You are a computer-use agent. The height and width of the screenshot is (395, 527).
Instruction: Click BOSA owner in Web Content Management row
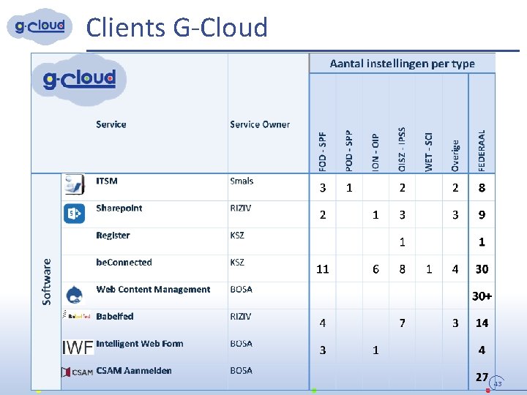pyautogui.click(x=242, y=290)
